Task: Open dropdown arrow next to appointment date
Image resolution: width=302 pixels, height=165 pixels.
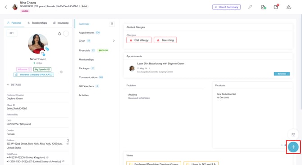Action: pos(149,68)
